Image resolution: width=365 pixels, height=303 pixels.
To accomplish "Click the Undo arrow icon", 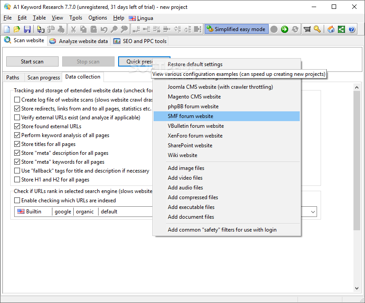I will point(104,29).
